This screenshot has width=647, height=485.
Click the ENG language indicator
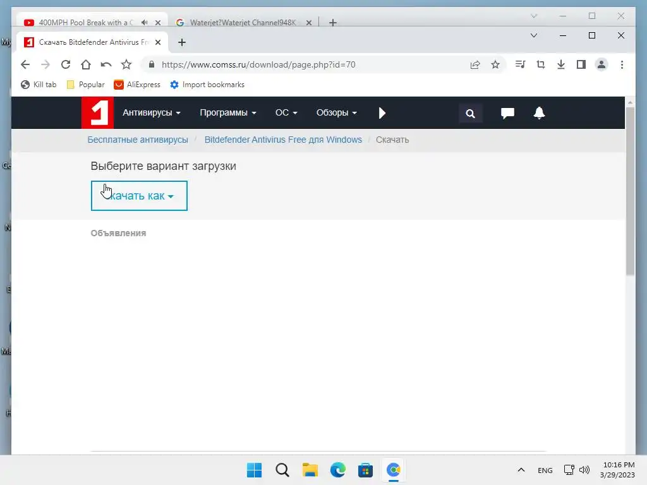(x=545, y=470)
